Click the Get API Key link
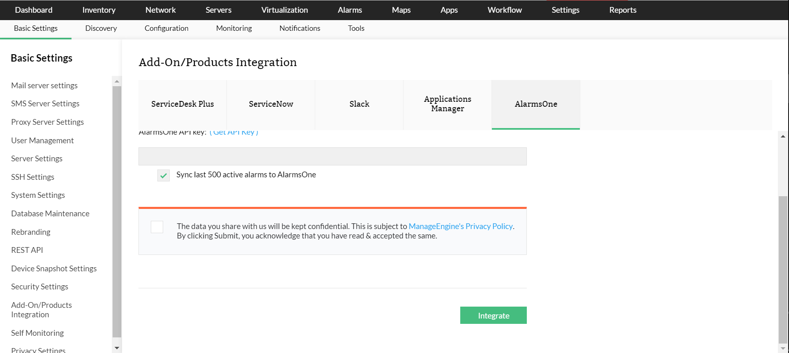This screenshot has width=789, height=353. [233, 132]
